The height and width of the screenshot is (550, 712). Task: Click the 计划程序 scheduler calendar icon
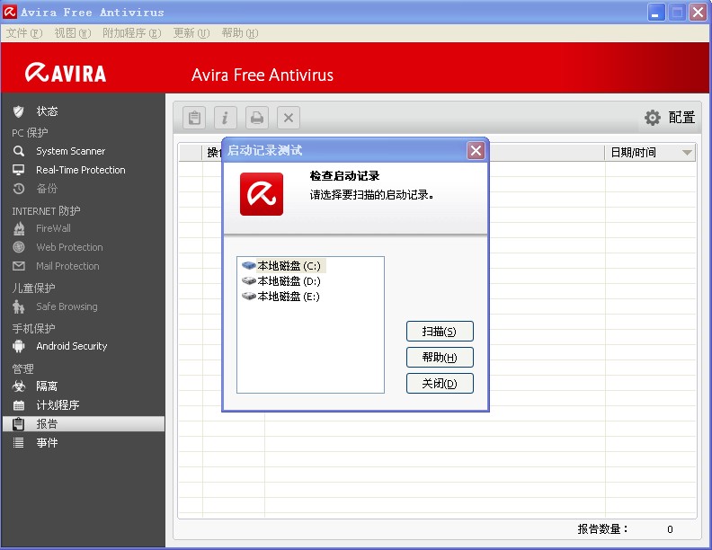click(x=19, y=404)
